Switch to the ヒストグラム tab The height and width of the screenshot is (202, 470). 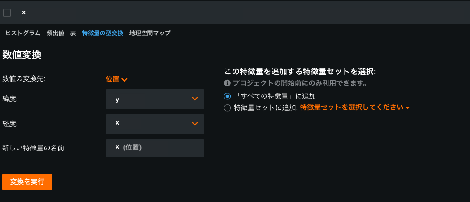tap(23, 33)
